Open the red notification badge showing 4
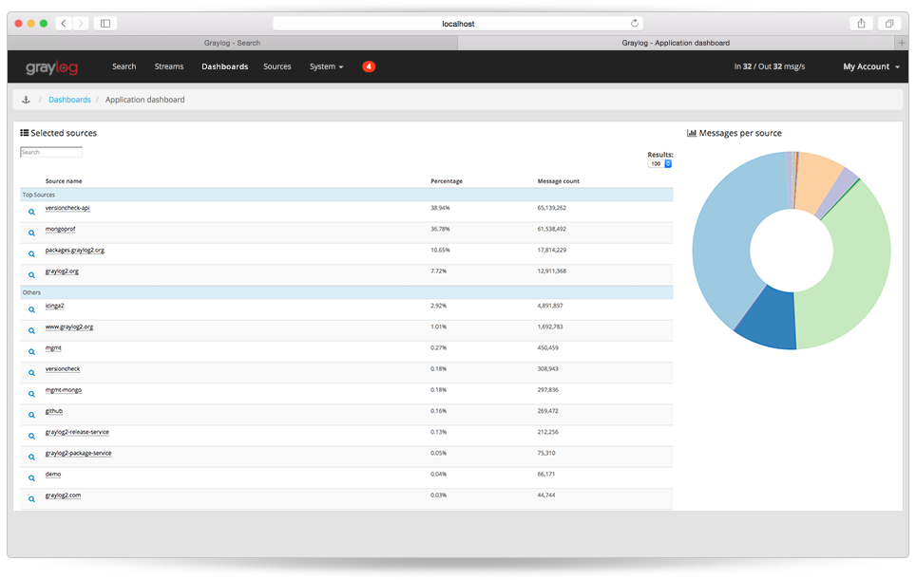 [x=369, y=66]
